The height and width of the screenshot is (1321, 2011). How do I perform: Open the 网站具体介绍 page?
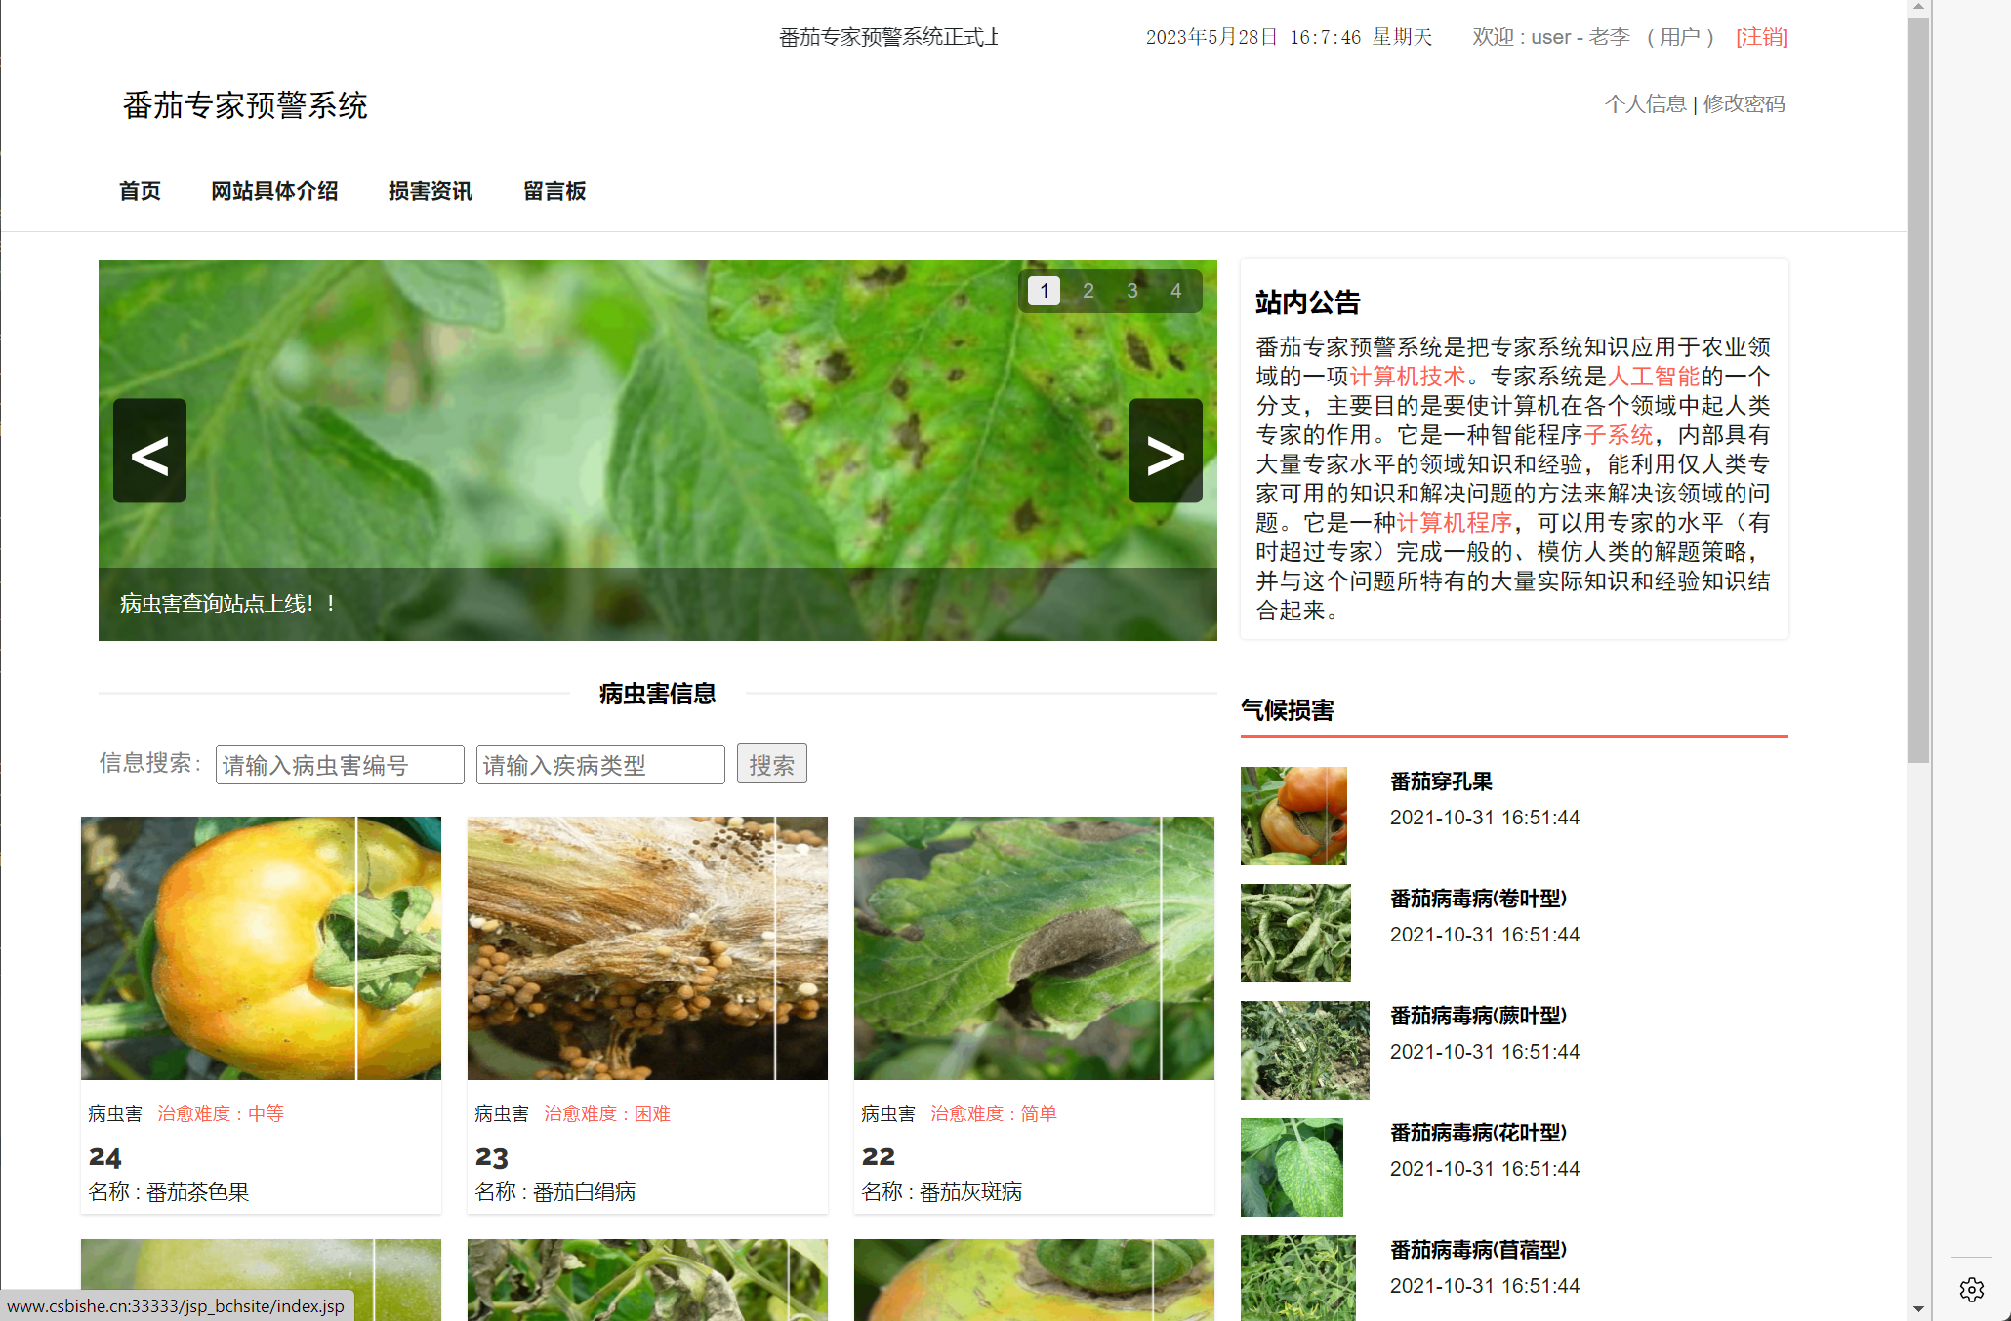(x=274, y=191)
